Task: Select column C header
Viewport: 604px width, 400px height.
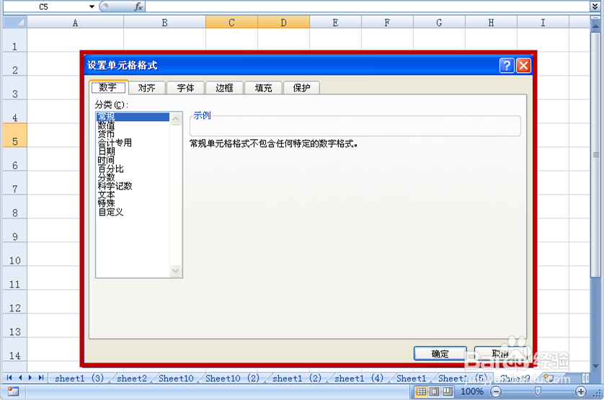Action: 231,22
